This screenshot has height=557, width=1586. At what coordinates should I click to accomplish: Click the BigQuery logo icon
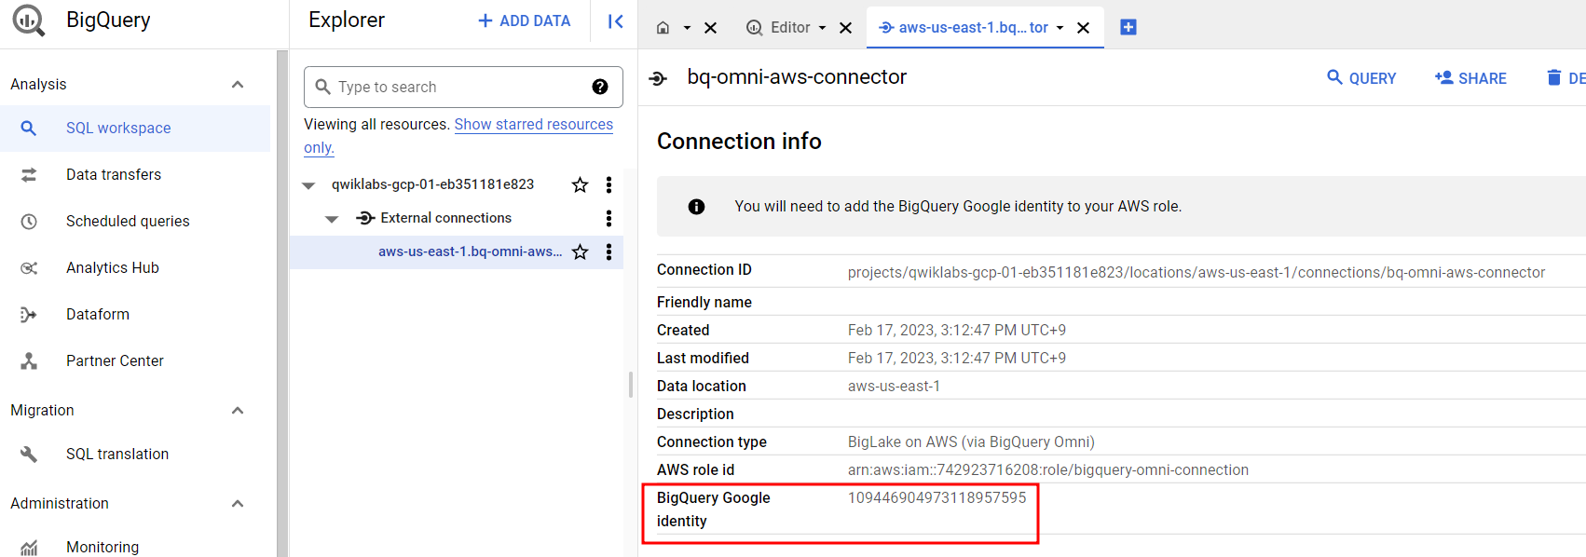pyautogui.click(x=28, y=20)
